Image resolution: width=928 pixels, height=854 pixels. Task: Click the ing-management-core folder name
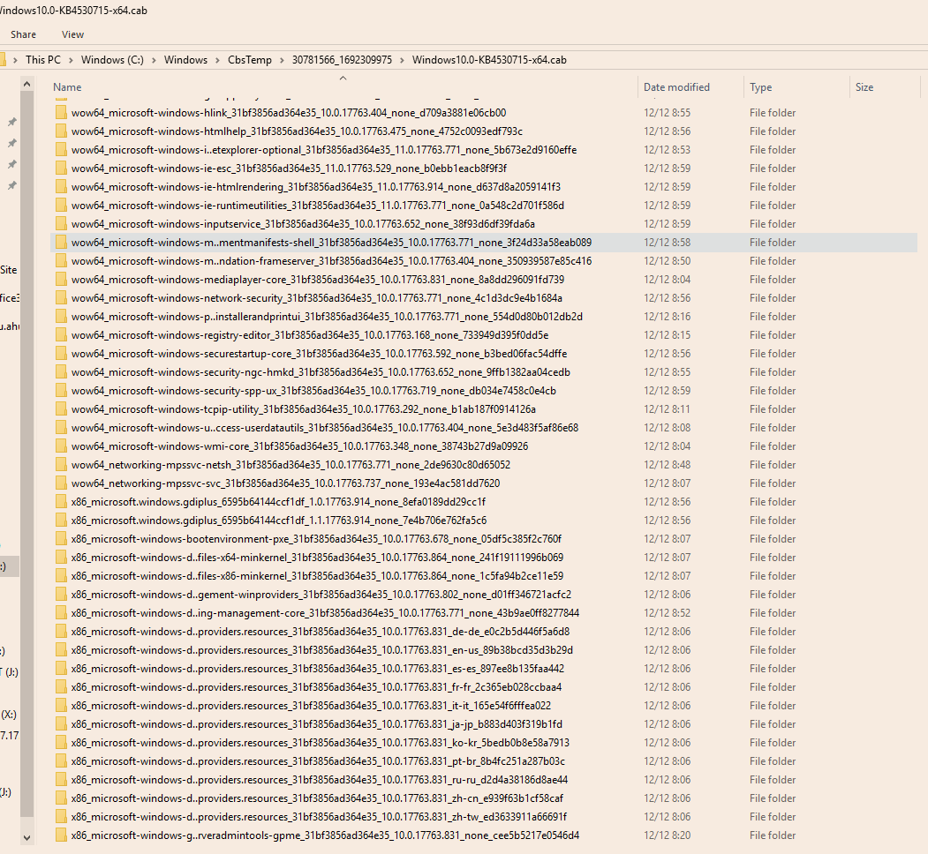point(325,612)
